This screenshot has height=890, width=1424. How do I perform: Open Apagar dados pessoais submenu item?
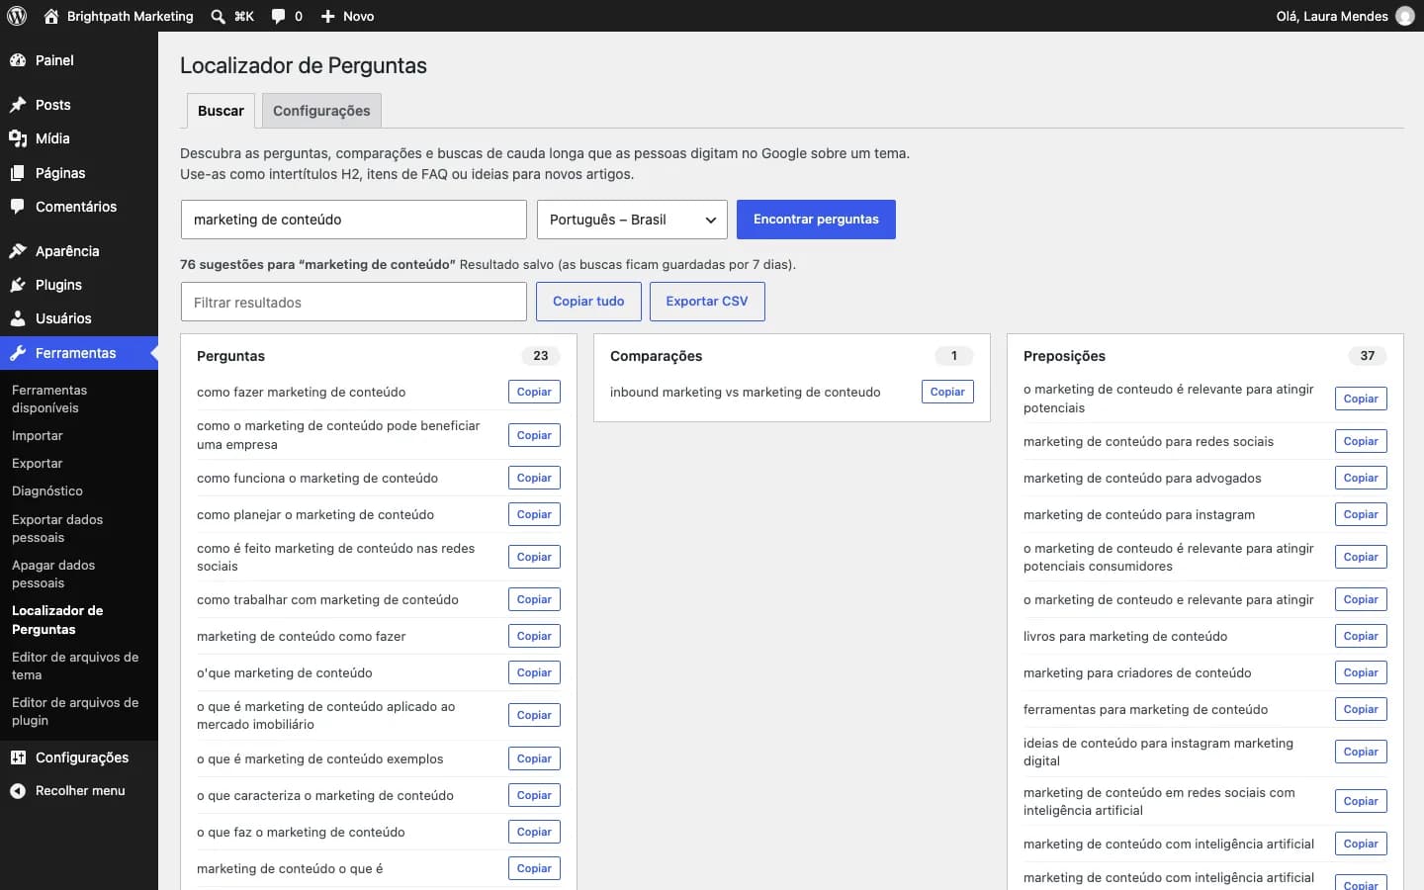tap(53, 575)
